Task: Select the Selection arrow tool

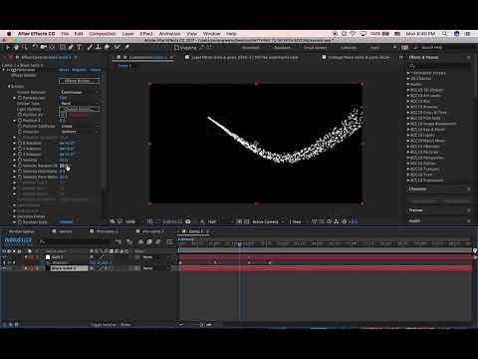Action: pyautogui.click(x=8, y=47)
